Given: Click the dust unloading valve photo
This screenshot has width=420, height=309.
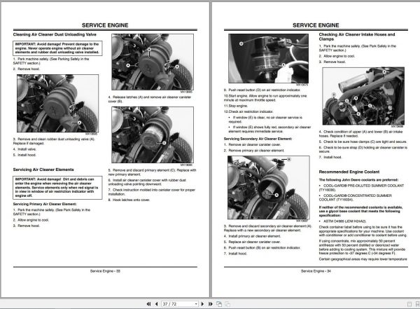Looking at the screenshot, I should tap(57, 103).
